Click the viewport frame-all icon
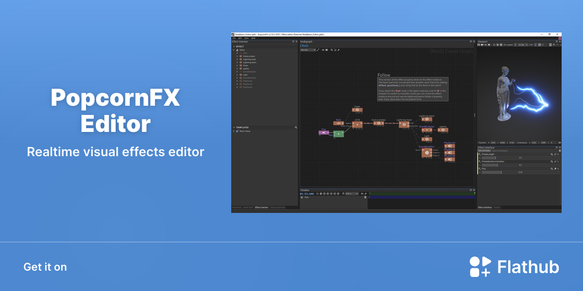 (x=489, y=45)
